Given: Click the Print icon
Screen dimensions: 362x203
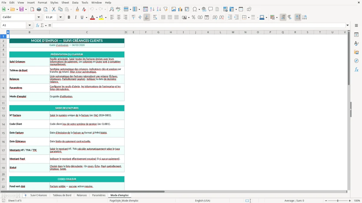Looking at the screenshot, I should [x=39, y=9].
